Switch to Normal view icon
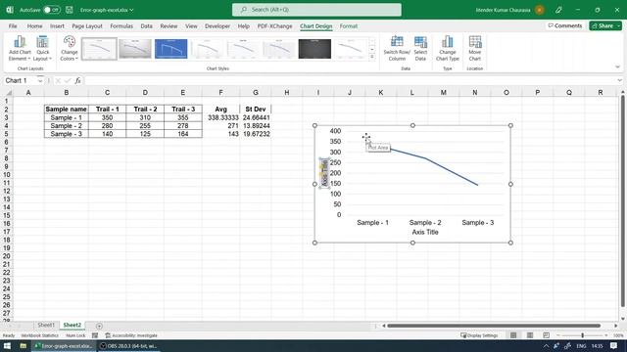 [x=513, y=335]
